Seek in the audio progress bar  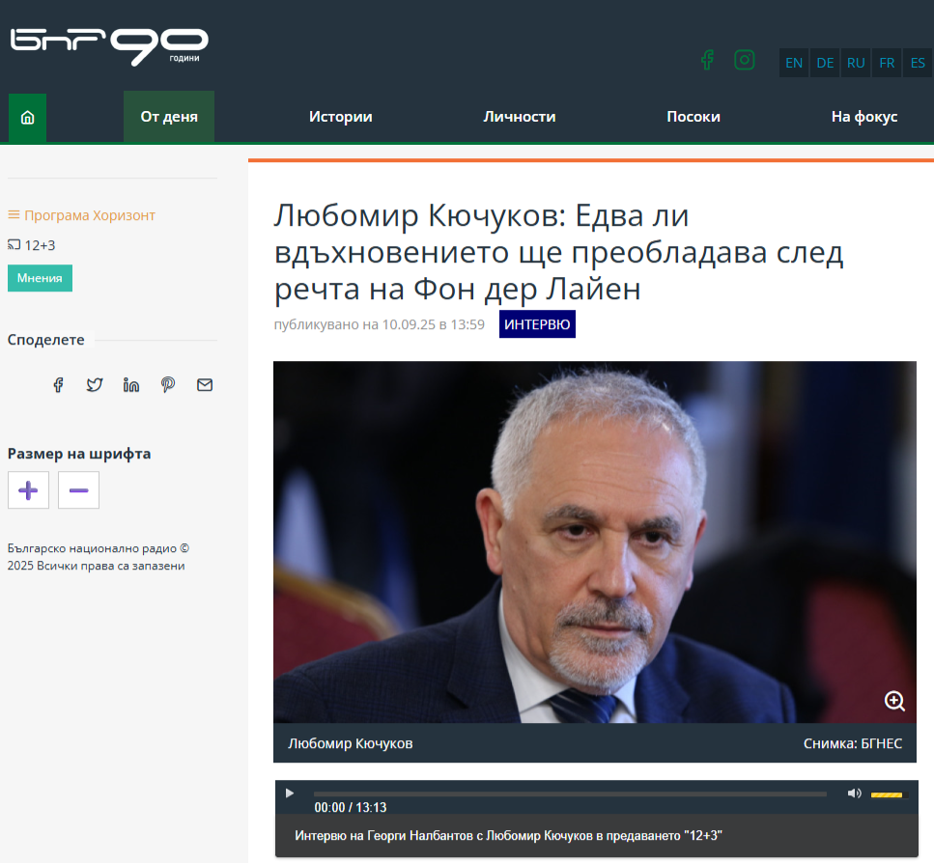[570, 793]
